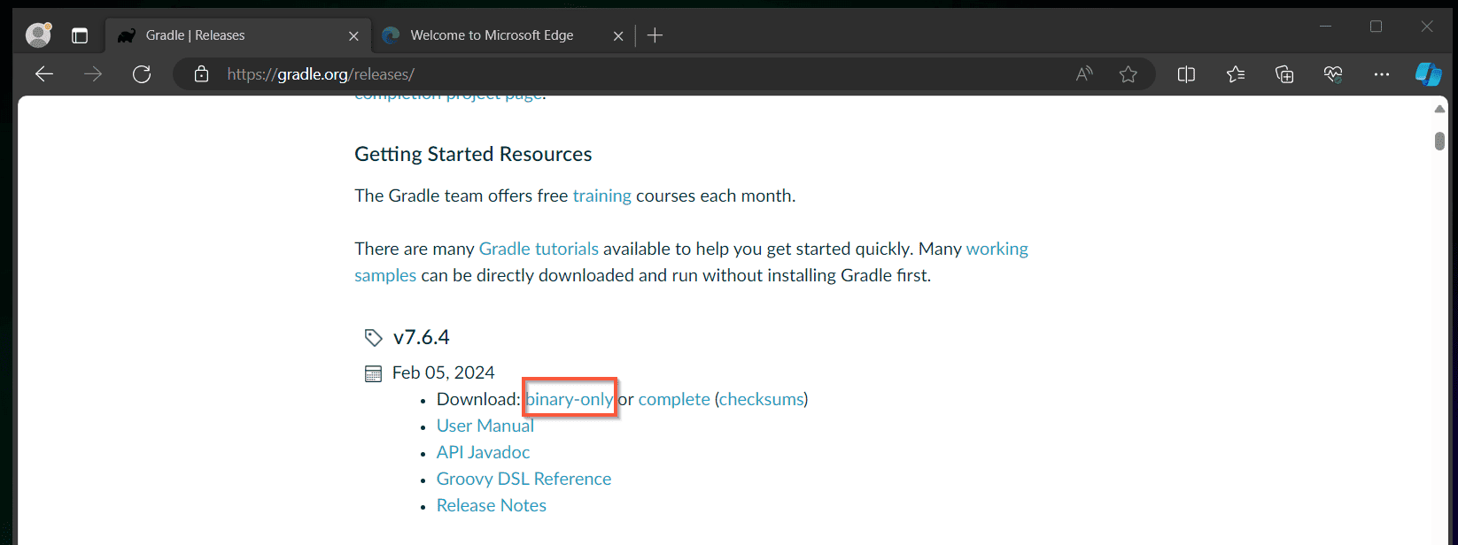This screenshot has width=1458, height=545.
Task: Open the tab actions menu icon
Action: 80,35
